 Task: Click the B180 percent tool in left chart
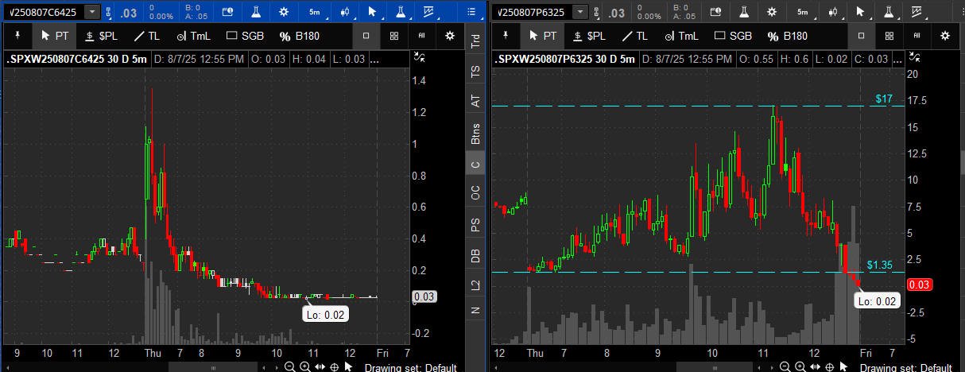click(298, 36)
